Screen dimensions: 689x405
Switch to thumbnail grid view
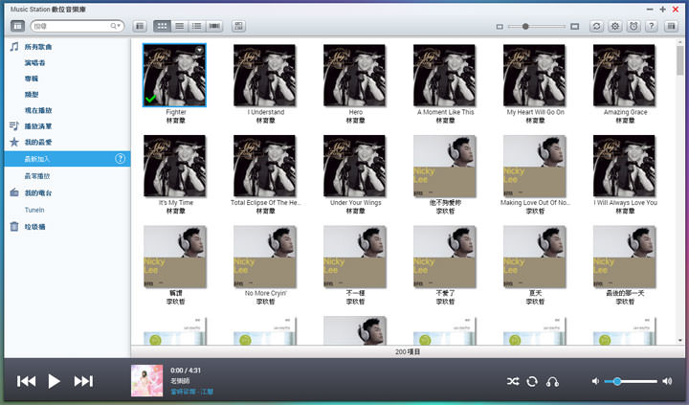(162, 26)
